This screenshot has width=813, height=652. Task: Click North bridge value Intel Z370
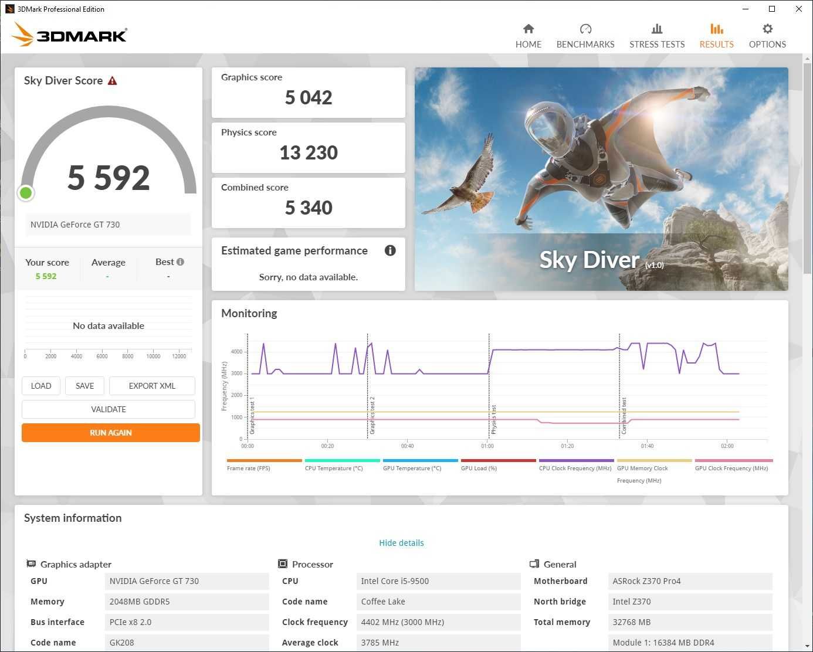tap(690, 602)
